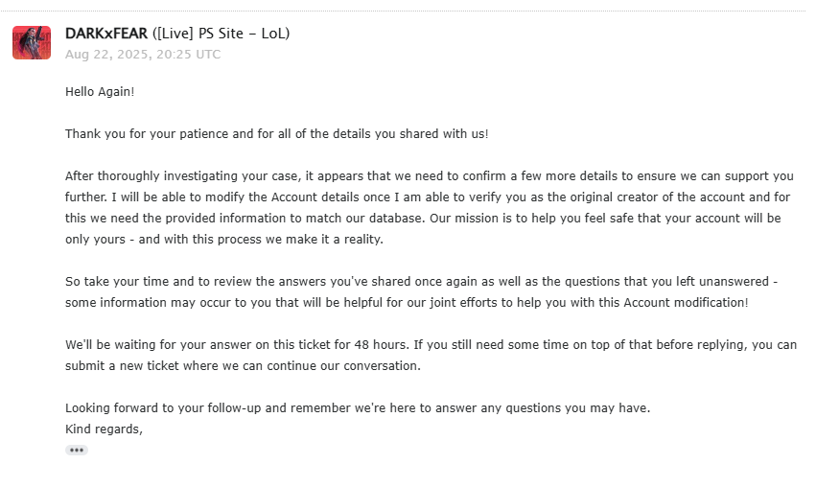Select the DARKxFEAR sender name

tap(106, 34)
